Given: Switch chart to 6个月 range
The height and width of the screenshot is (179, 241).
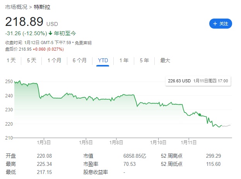Looking at the screenshot, I should (x=80, y=60).
